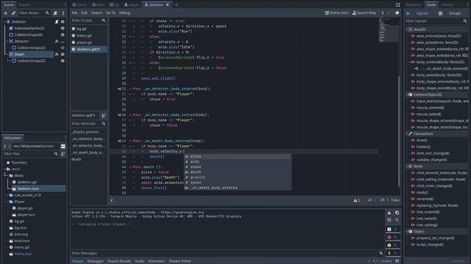Image resolution: width=471 pixels, height=264 pixels.
Task: Open Online Docs link
Action: (x=337, y=13)
